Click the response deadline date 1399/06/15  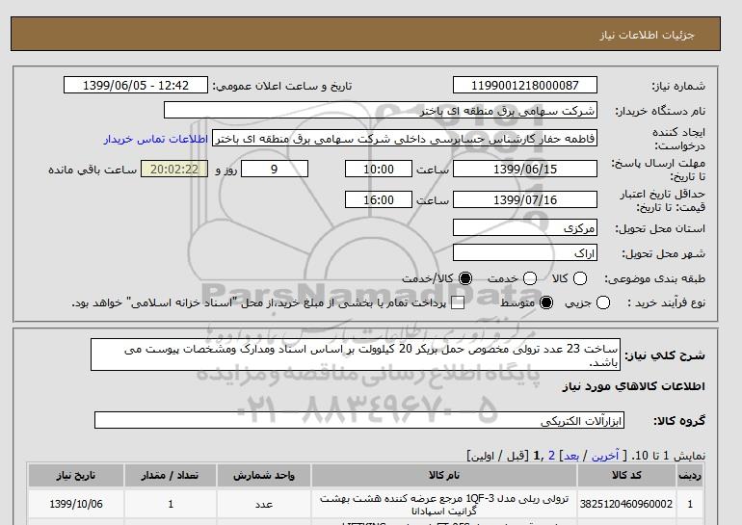pyautogui.click(x=525, y=169)
